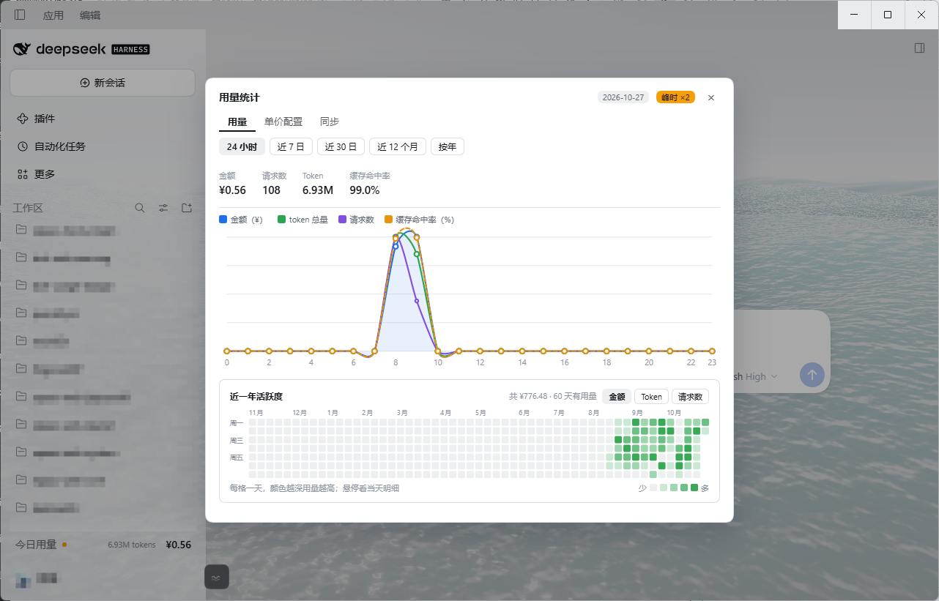Switch to the 用量 tab

click(237, 122)
